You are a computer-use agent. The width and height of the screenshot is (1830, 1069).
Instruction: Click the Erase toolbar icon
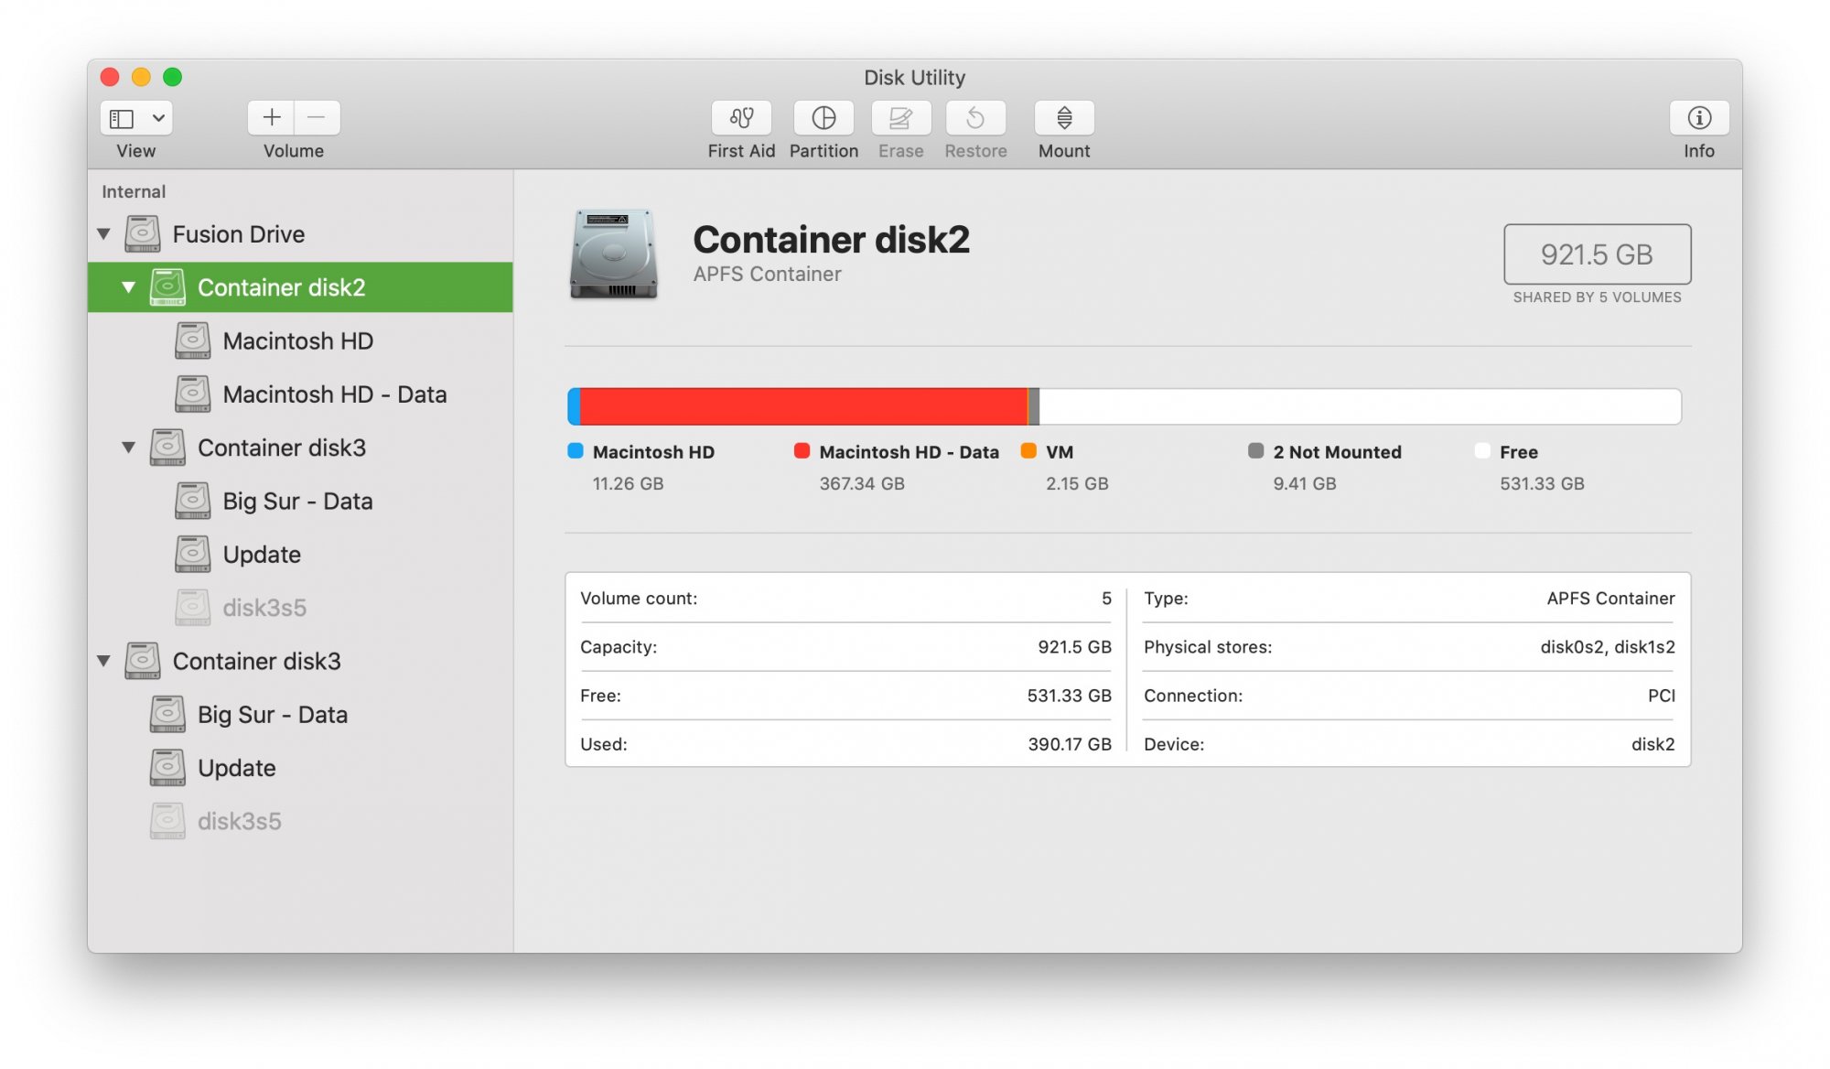(x=900, y=118)
